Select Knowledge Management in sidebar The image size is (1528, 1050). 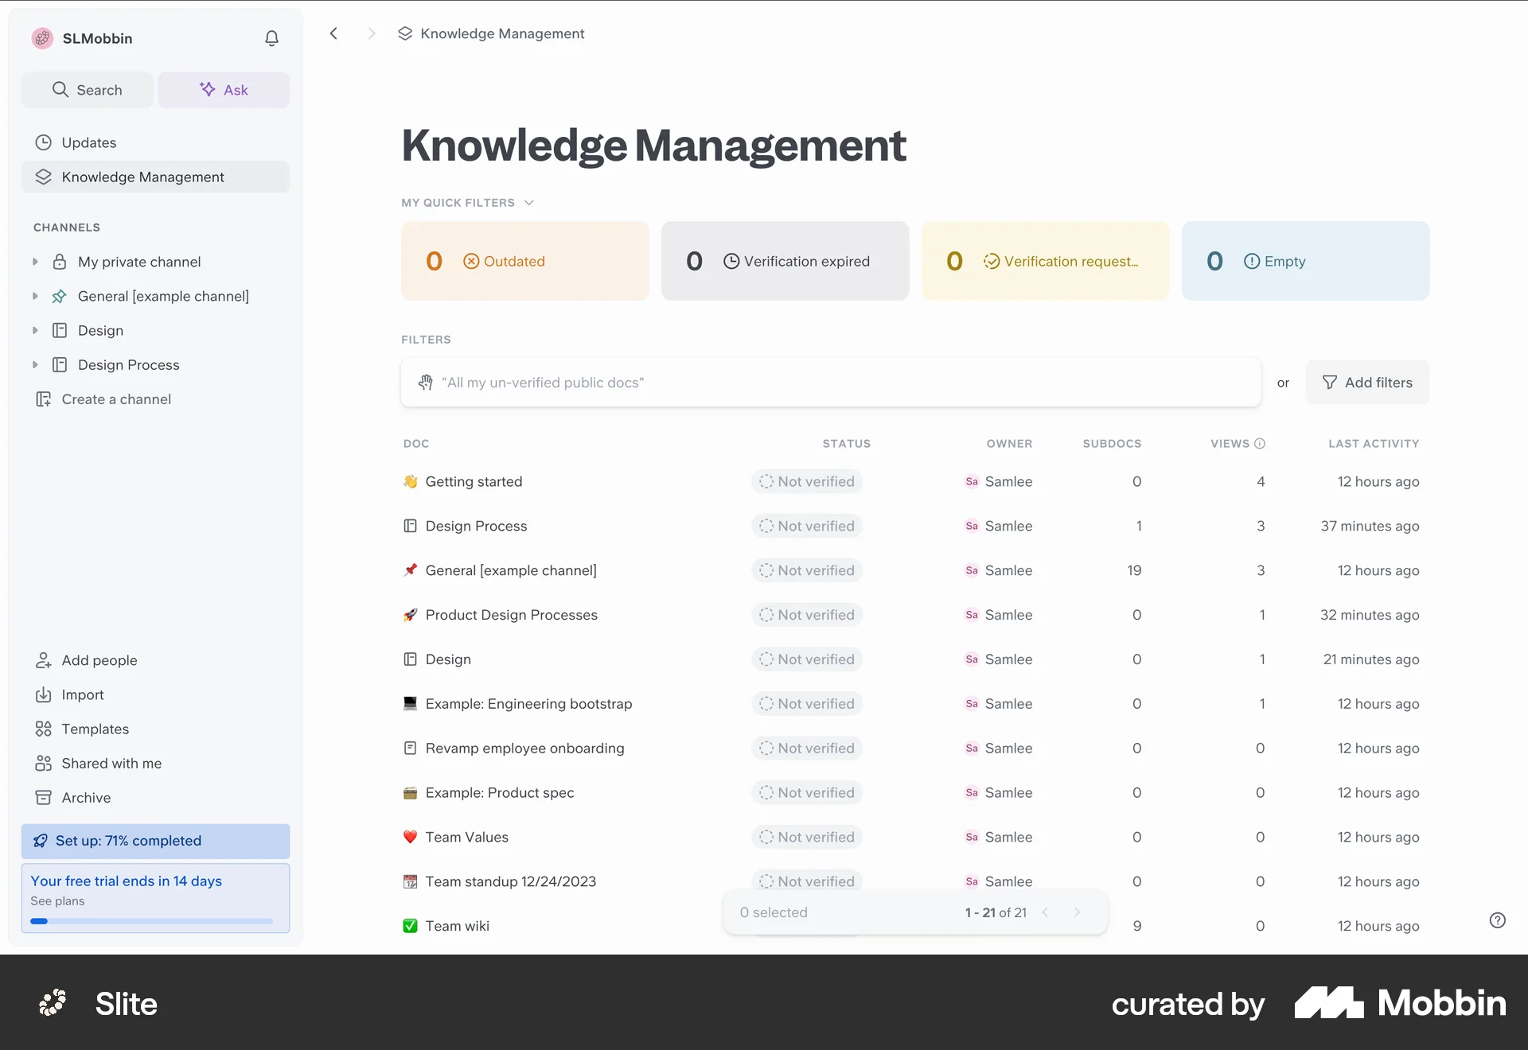(x=142, y=177)
